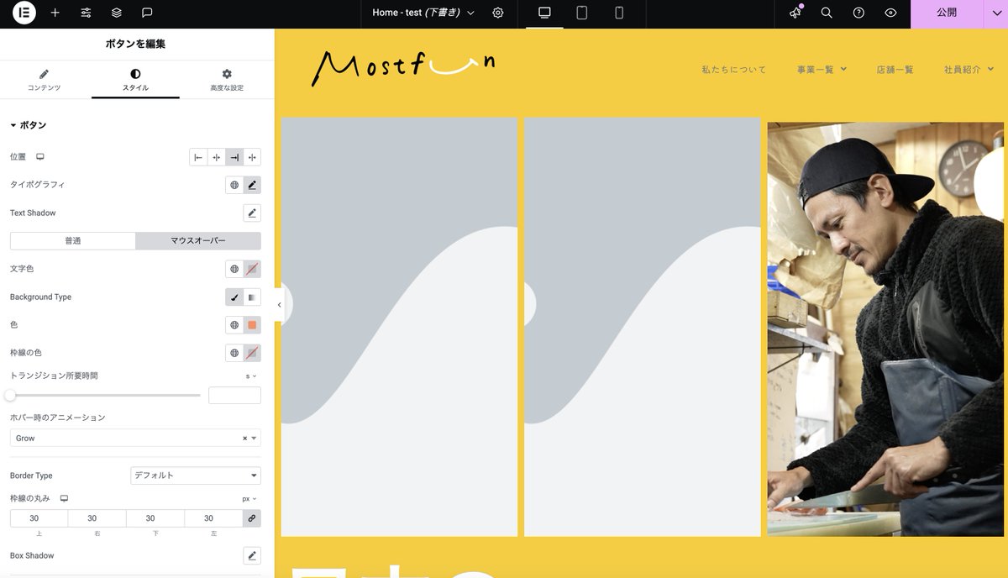The width and height of the screenshot is (1008, 578).
Task: Click the right 右 border radius field
Action: click(97, 518)
